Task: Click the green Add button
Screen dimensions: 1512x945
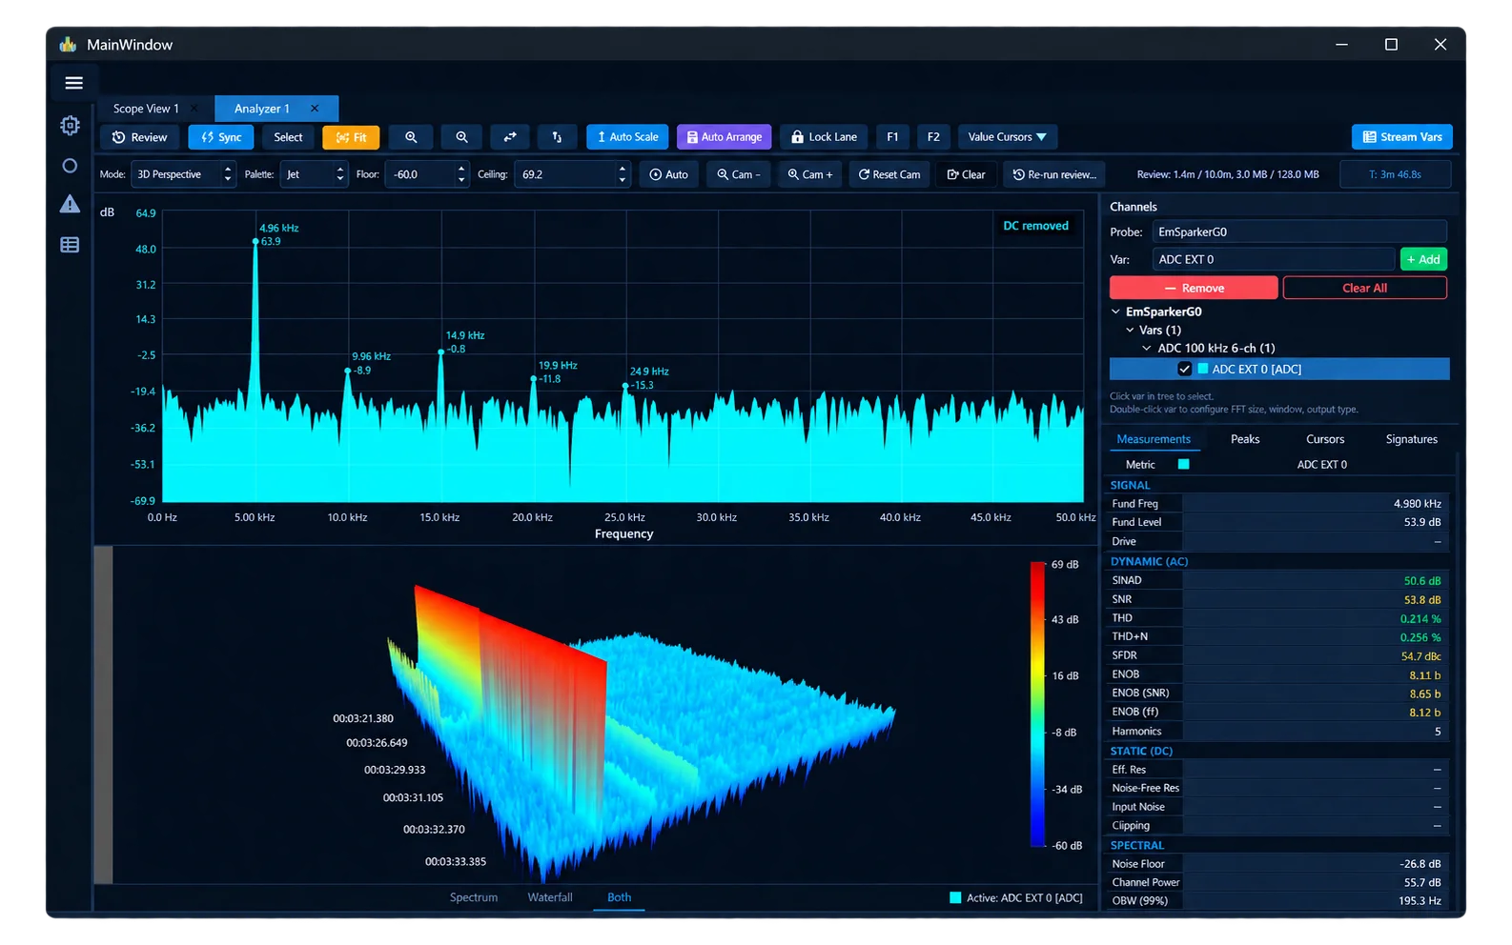Action: 1423,259
